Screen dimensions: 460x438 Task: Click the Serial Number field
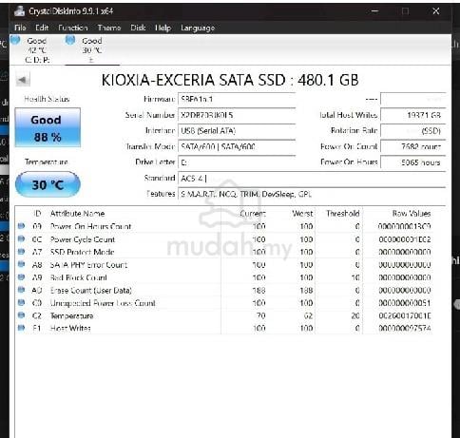[237, 115]
